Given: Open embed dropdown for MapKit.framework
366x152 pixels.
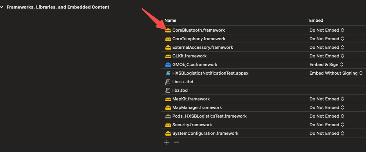Looking at the screenshot, I should 327,99.
